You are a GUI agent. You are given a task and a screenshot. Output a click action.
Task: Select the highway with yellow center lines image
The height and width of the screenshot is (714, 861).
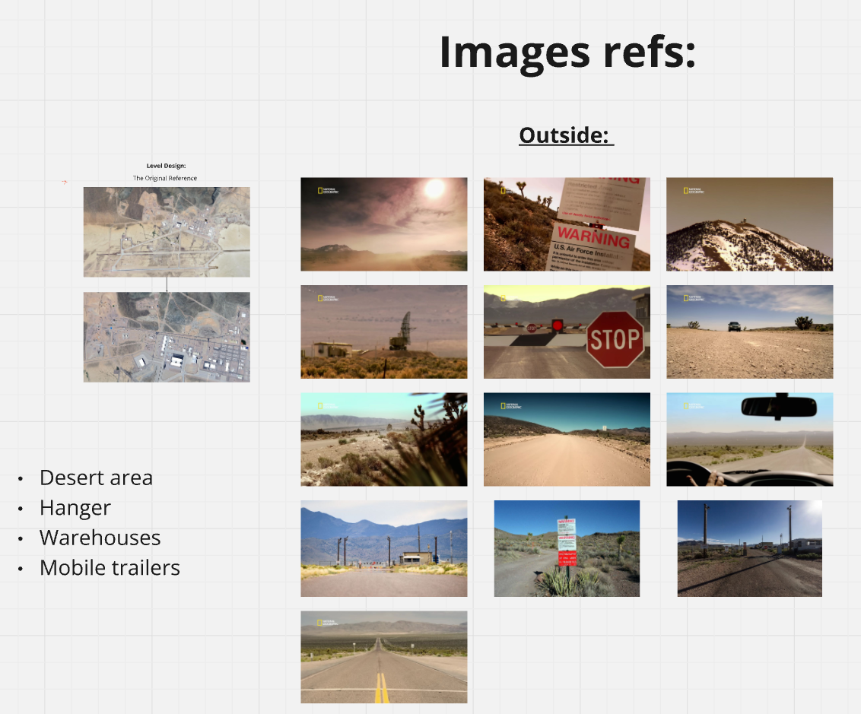tap(383, 657)
